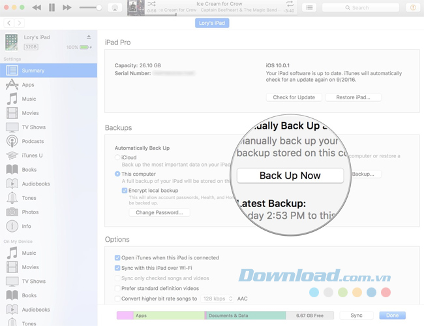Open the 128 kbps bitrate dropdown

[217, 299]
